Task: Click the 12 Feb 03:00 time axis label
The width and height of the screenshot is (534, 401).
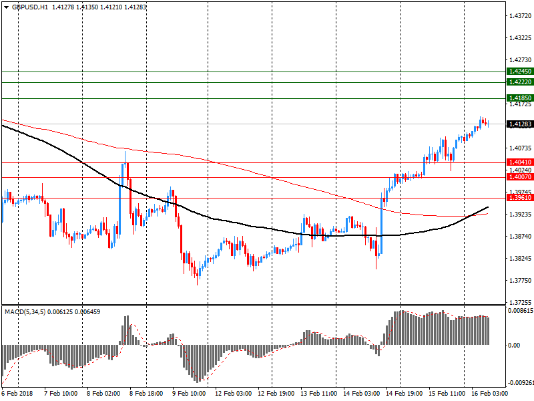Action: click(x=233, y=394)
